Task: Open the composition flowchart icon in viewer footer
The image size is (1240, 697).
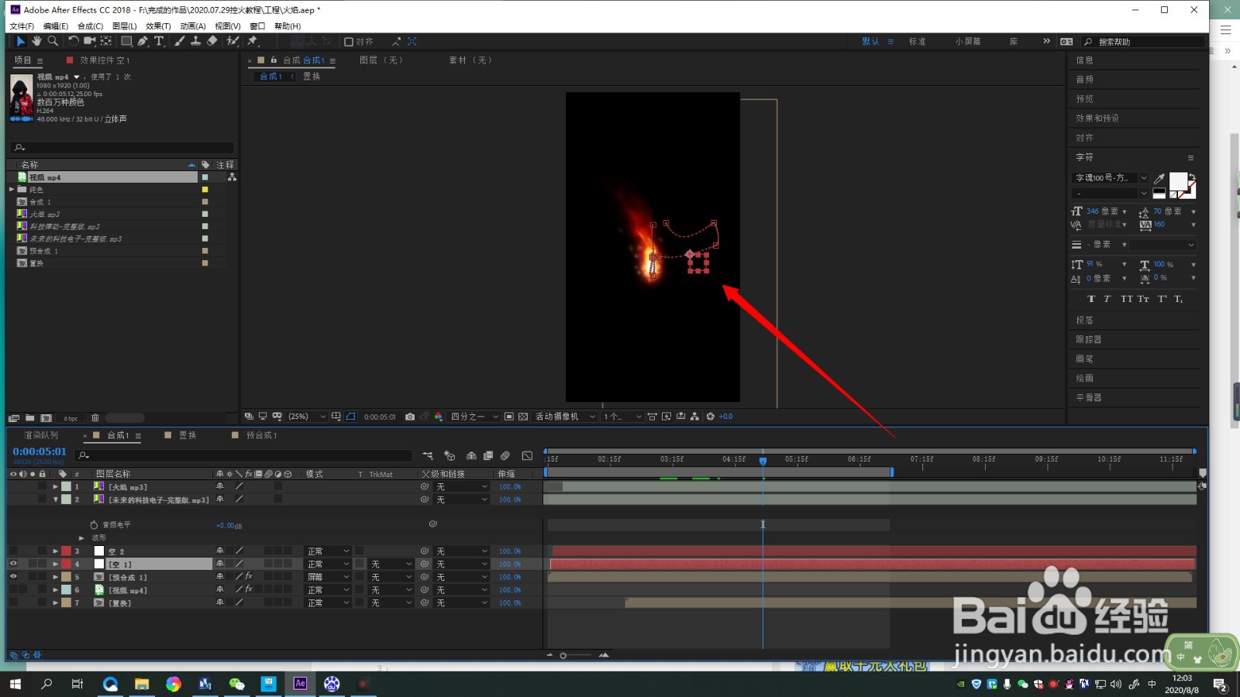Action: click(694, 417)
